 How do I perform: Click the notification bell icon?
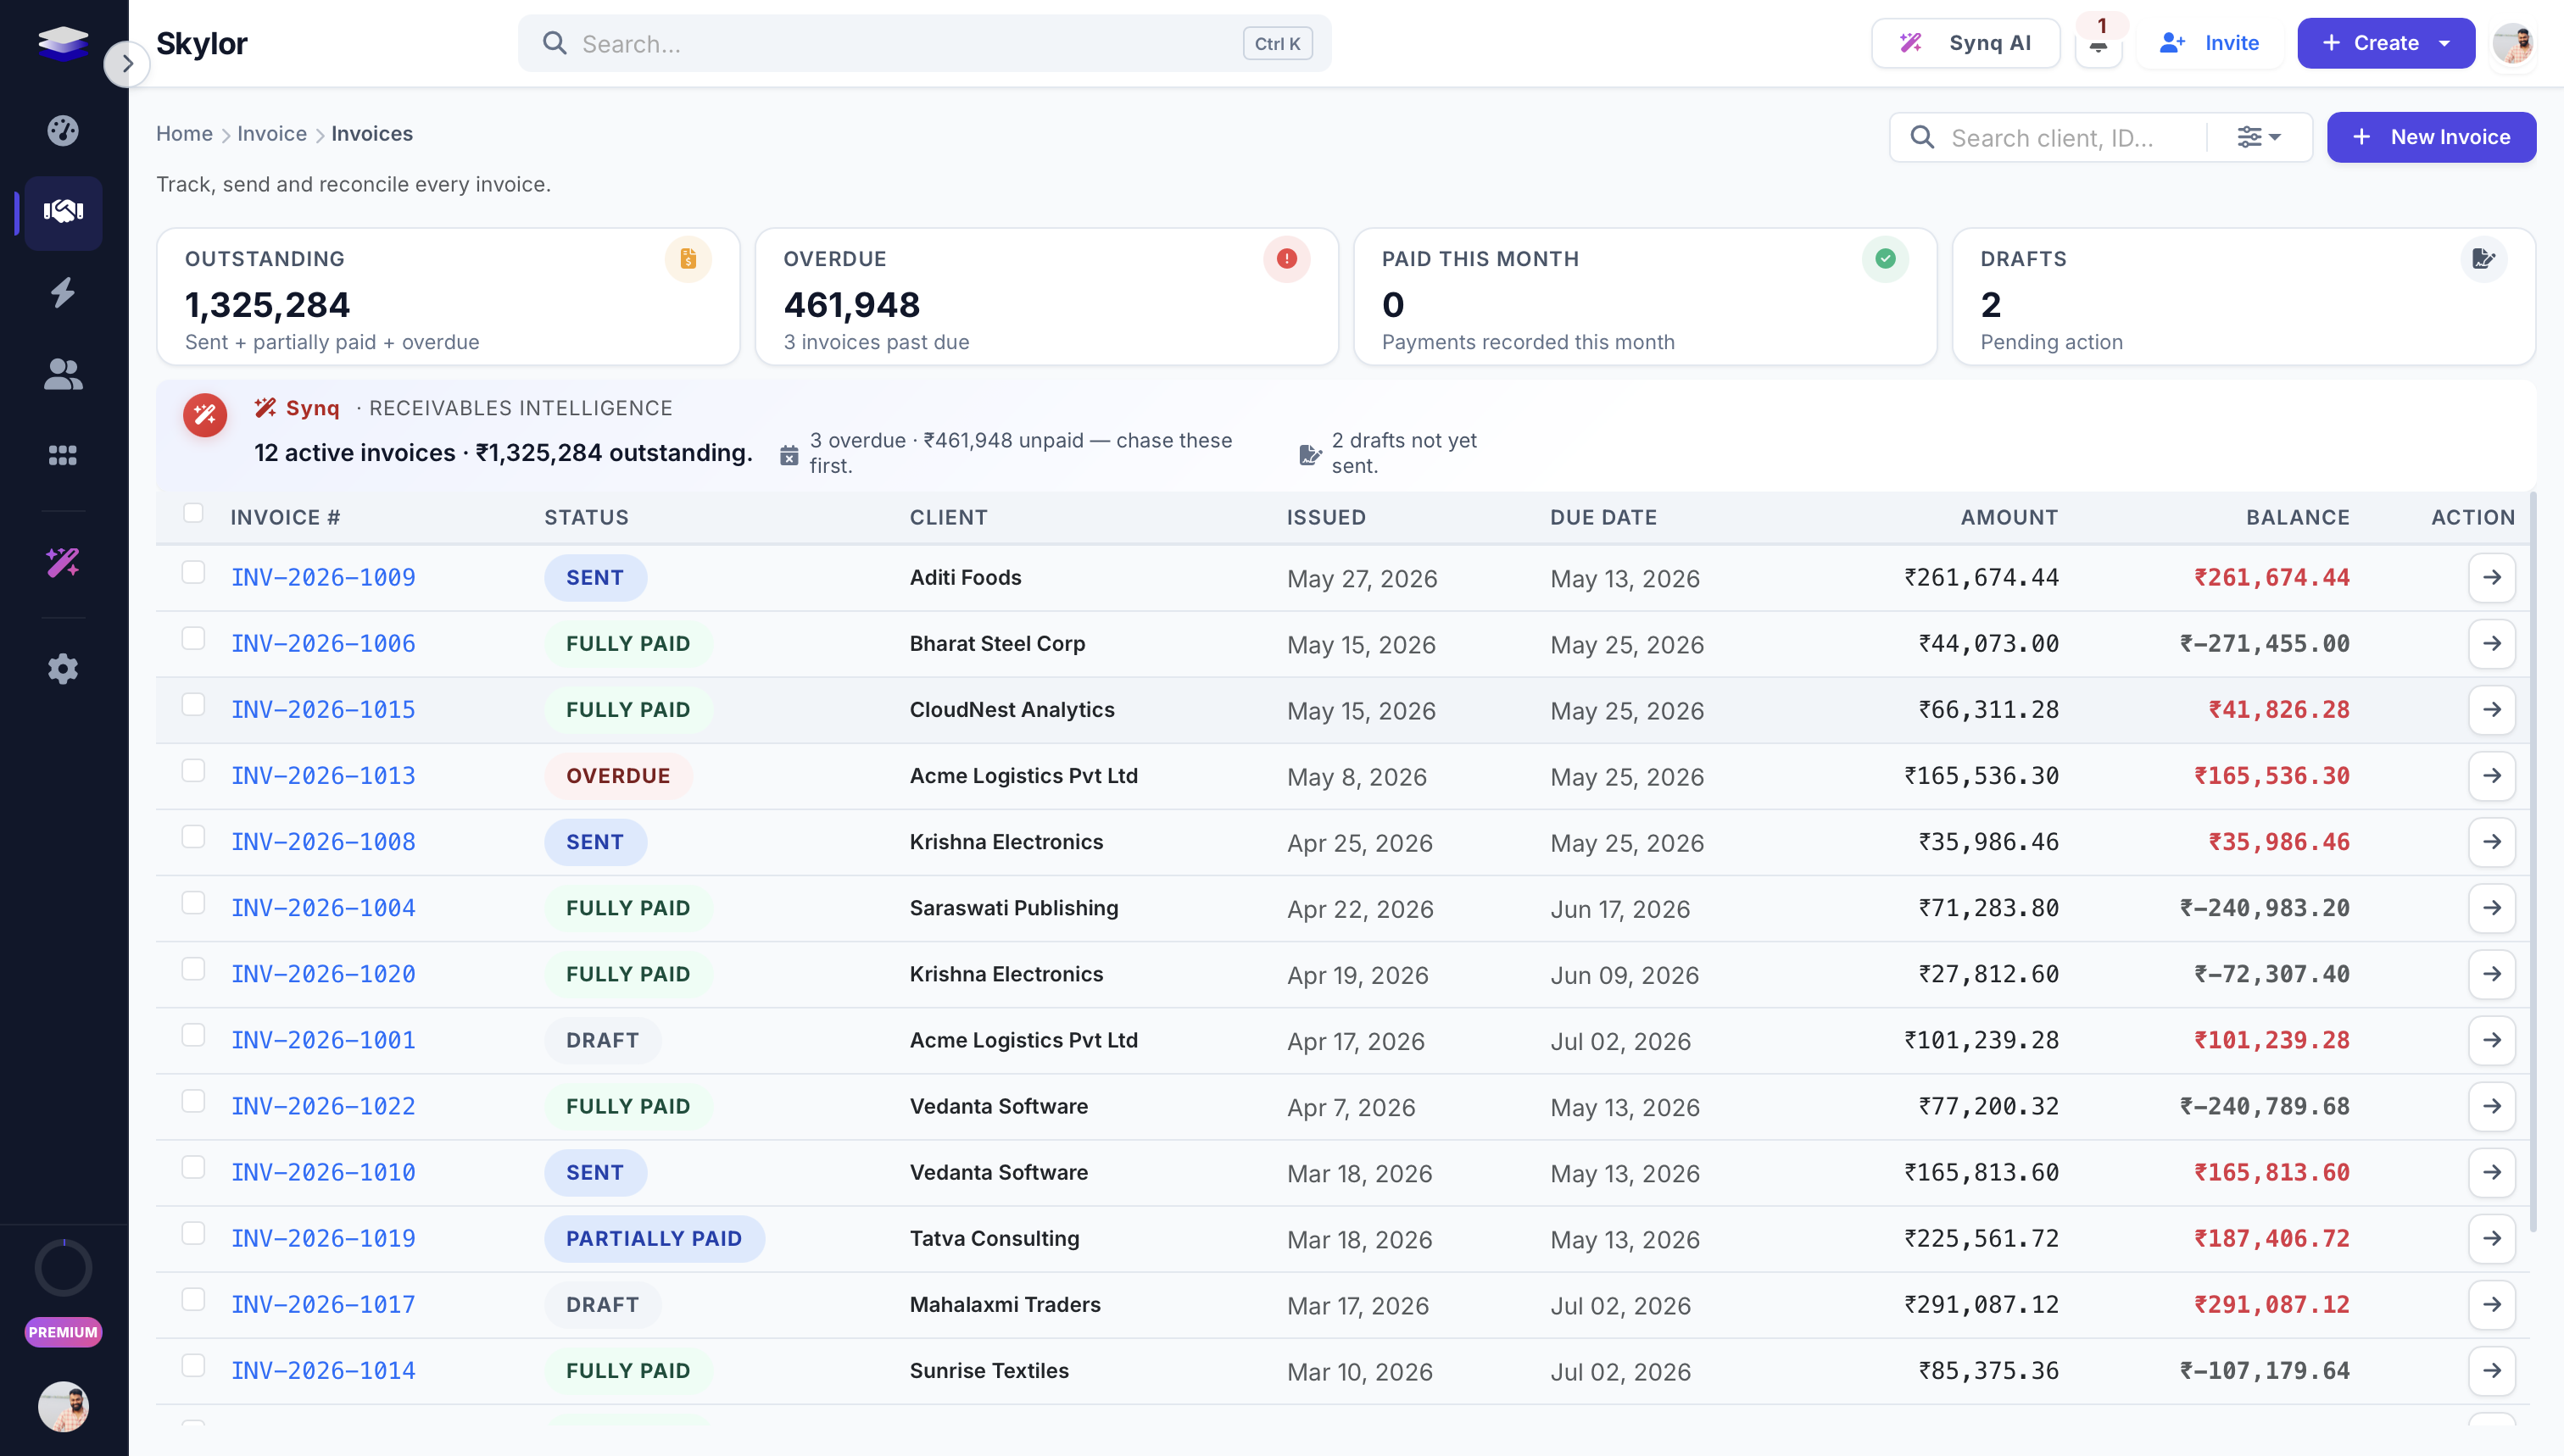[x=2098, y=44]
